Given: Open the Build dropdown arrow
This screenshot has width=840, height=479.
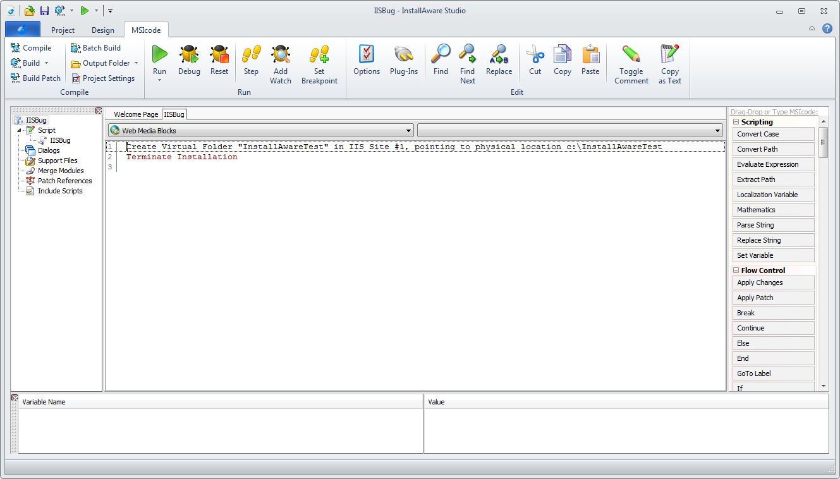Looking at the screenshot, I should (x=46, y=63).
